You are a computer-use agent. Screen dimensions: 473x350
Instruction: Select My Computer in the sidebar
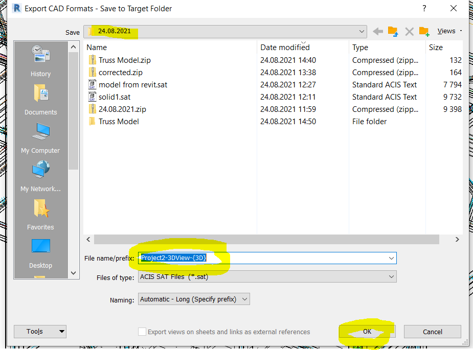tap(40, 138)
